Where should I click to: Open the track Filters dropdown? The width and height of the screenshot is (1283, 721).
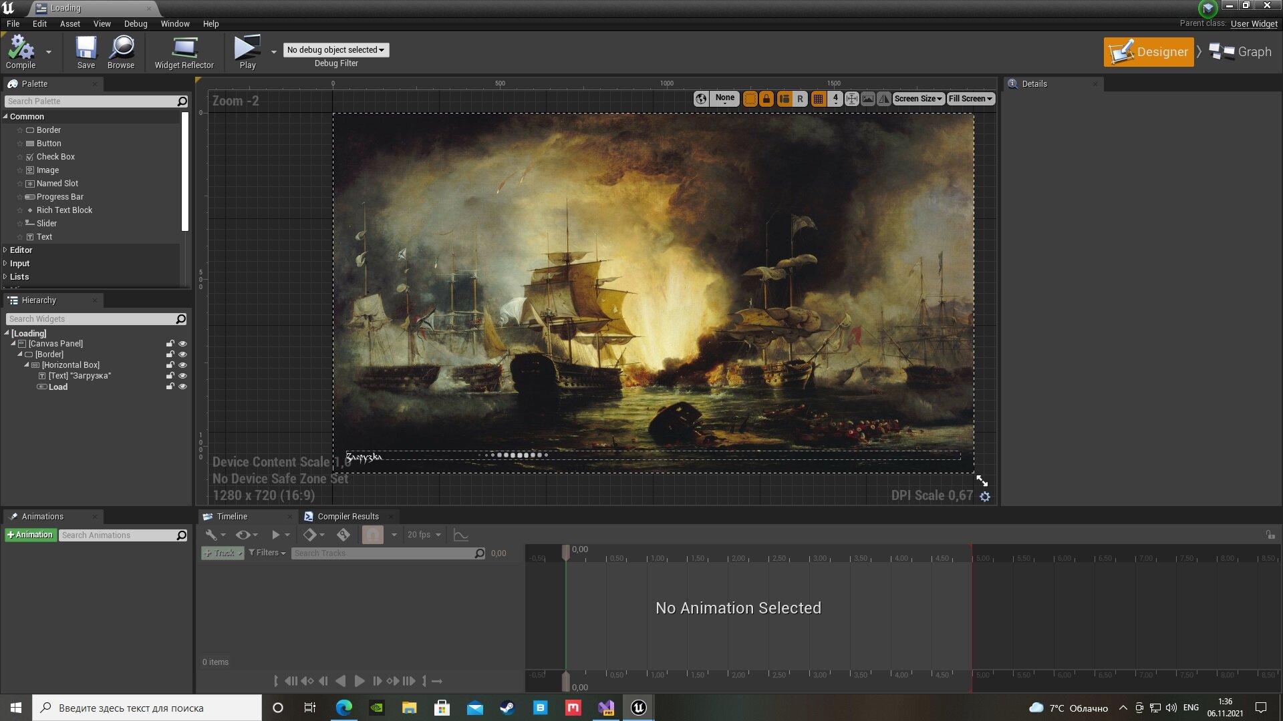pyautogui.click(x=267, y=553)
